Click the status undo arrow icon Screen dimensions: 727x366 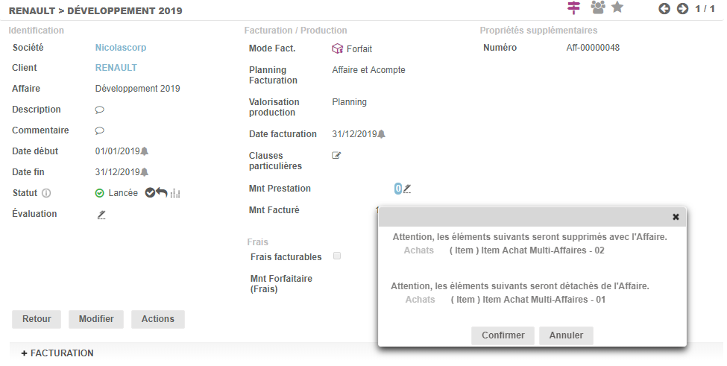(162, 193)
